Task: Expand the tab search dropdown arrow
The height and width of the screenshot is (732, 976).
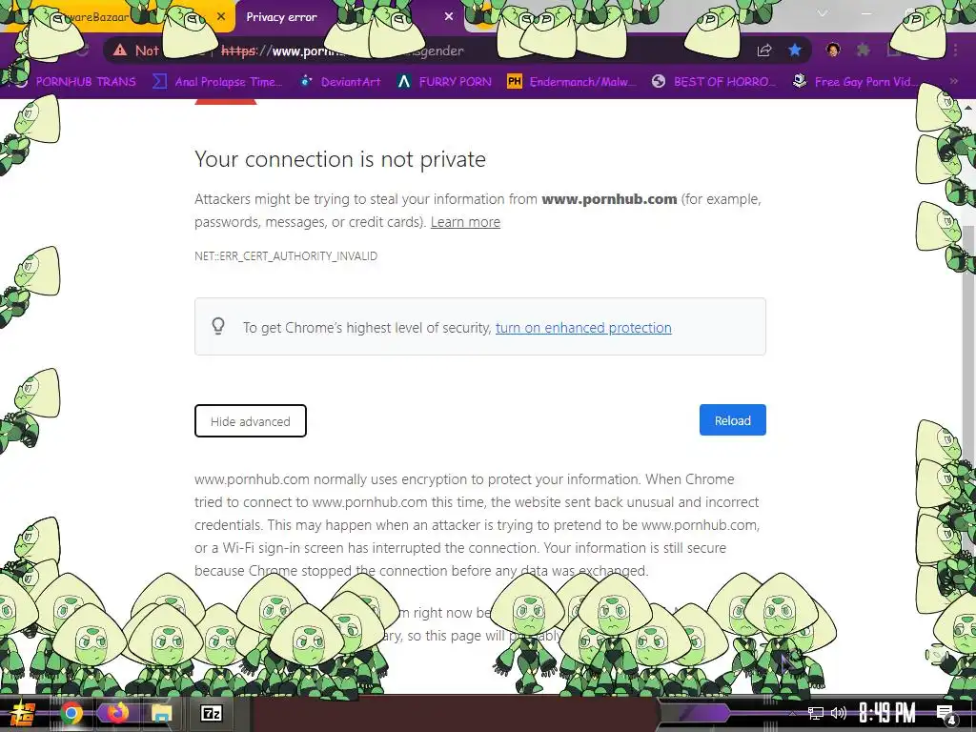Action: pyautogui.click(x=823, y=13)
